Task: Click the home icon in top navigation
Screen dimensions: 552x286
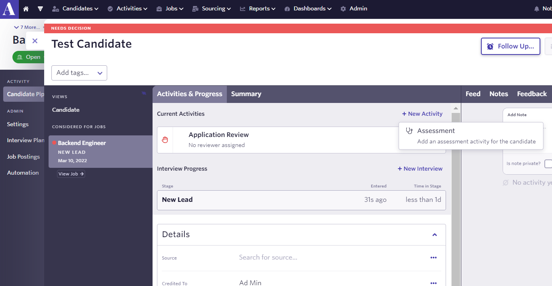Action: pos(26,9)
